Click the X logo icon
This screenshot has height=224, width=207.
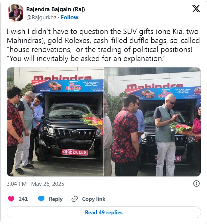(196, 9)
